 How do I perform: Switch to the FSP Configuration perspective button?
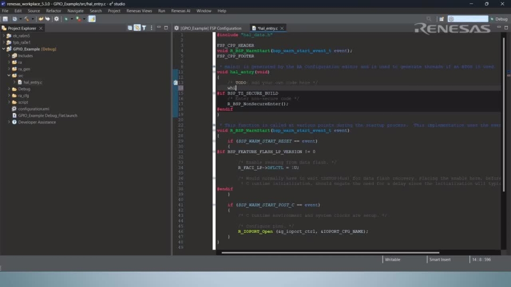(468, 19)
